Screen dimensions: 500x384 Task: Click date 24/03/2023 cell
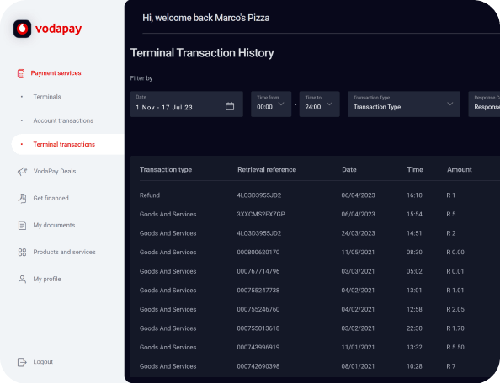pyautogui.click(x=358, y=233)
